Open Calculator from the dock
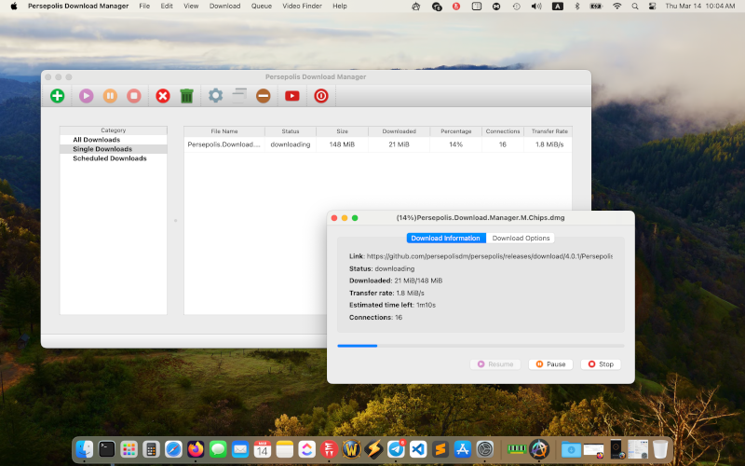The width and height of the screenshot is (745, 466). 151,449
